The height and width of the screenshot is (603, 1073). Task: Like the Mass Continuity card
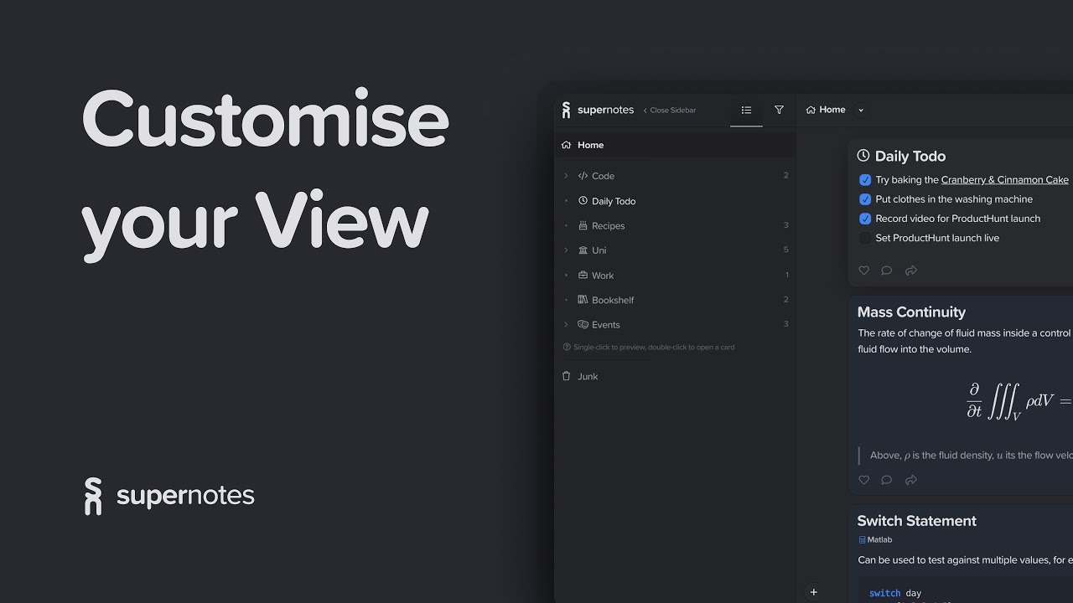864,480
